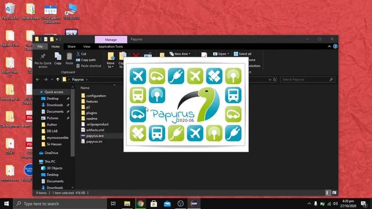
Task: Go forward with the forward arrow
Action: pos(46,80)
